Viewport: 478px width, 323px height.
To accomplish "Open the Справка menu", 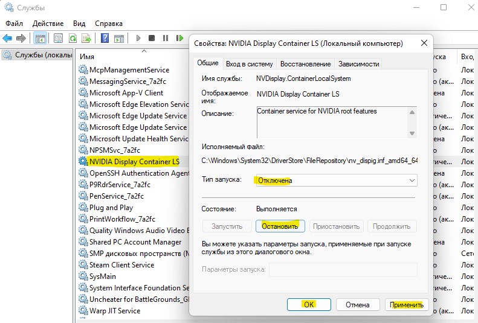I will 109,24.
